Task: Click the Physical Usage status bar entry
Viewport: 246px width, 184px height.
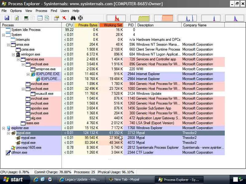Action: [116, 172]
